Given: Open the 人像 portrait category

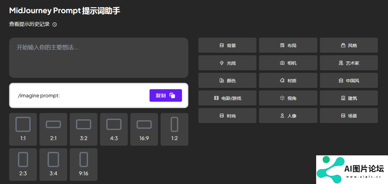Looking at the screenshot, I should [288, 116].
